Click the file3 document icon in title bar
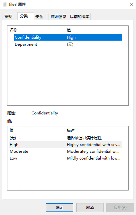Viewport: 136px width, 215px height. pos(5,4)
